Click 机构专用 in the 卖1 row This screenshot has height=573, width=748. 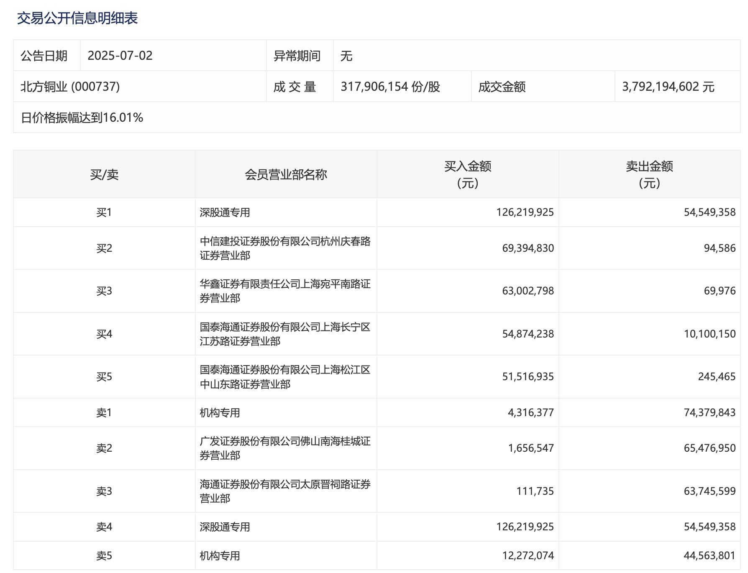coord(220,413)
